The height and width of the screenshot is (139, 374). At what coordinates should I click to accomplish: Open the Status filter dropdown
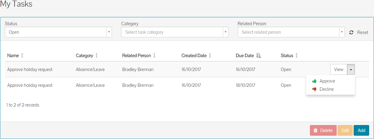[58, 32]
